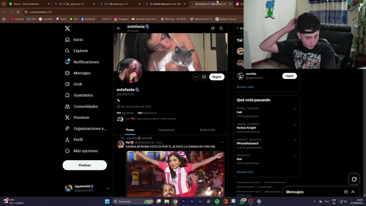
Task: Select the Posts tab
Action: tap(130, 130)
